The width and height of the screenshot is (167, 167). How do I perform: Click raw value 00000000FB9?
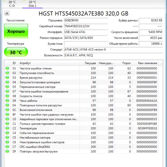tap(147, 110)
